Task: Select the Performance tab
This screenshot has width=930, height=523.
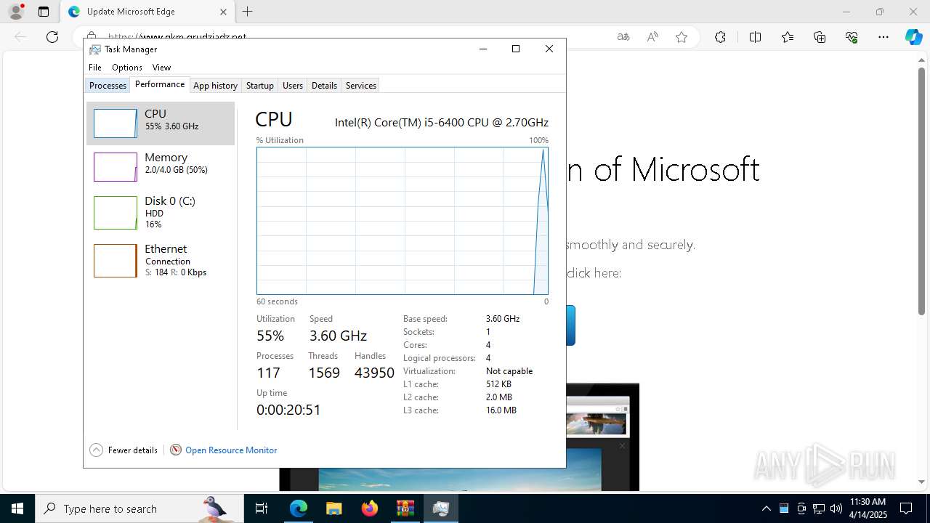Action: 160,84
